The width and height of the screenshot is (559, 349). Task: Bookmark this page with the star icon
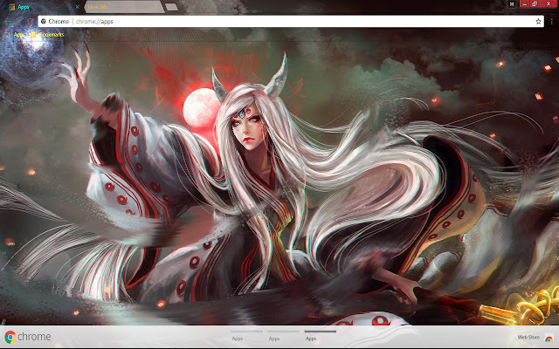pyautogui.click(x=538, y=21)
